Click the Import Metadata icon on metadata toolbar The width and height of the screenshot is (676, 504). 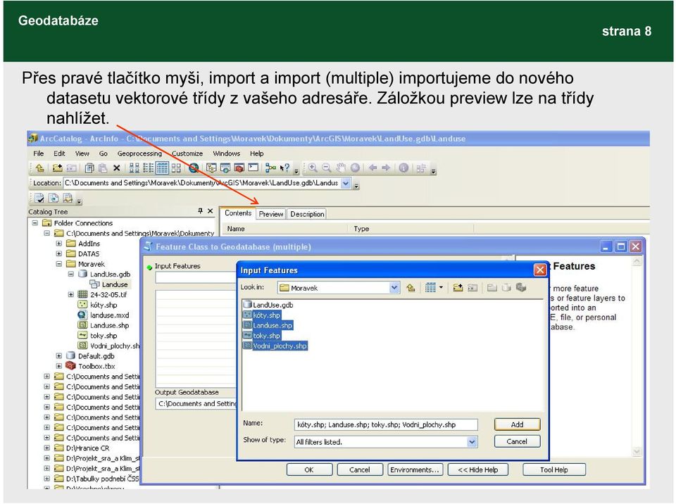coord(54,198)
